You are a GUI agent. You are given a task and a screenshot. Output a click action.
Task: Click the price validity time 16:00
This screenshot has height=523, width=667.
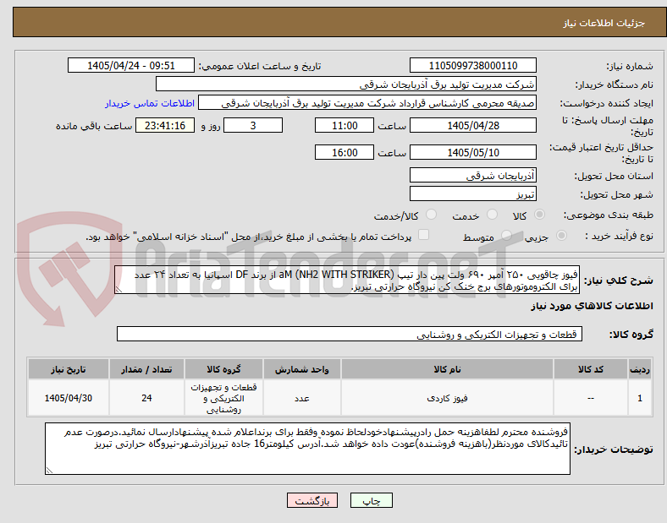(x=345, y=152)
